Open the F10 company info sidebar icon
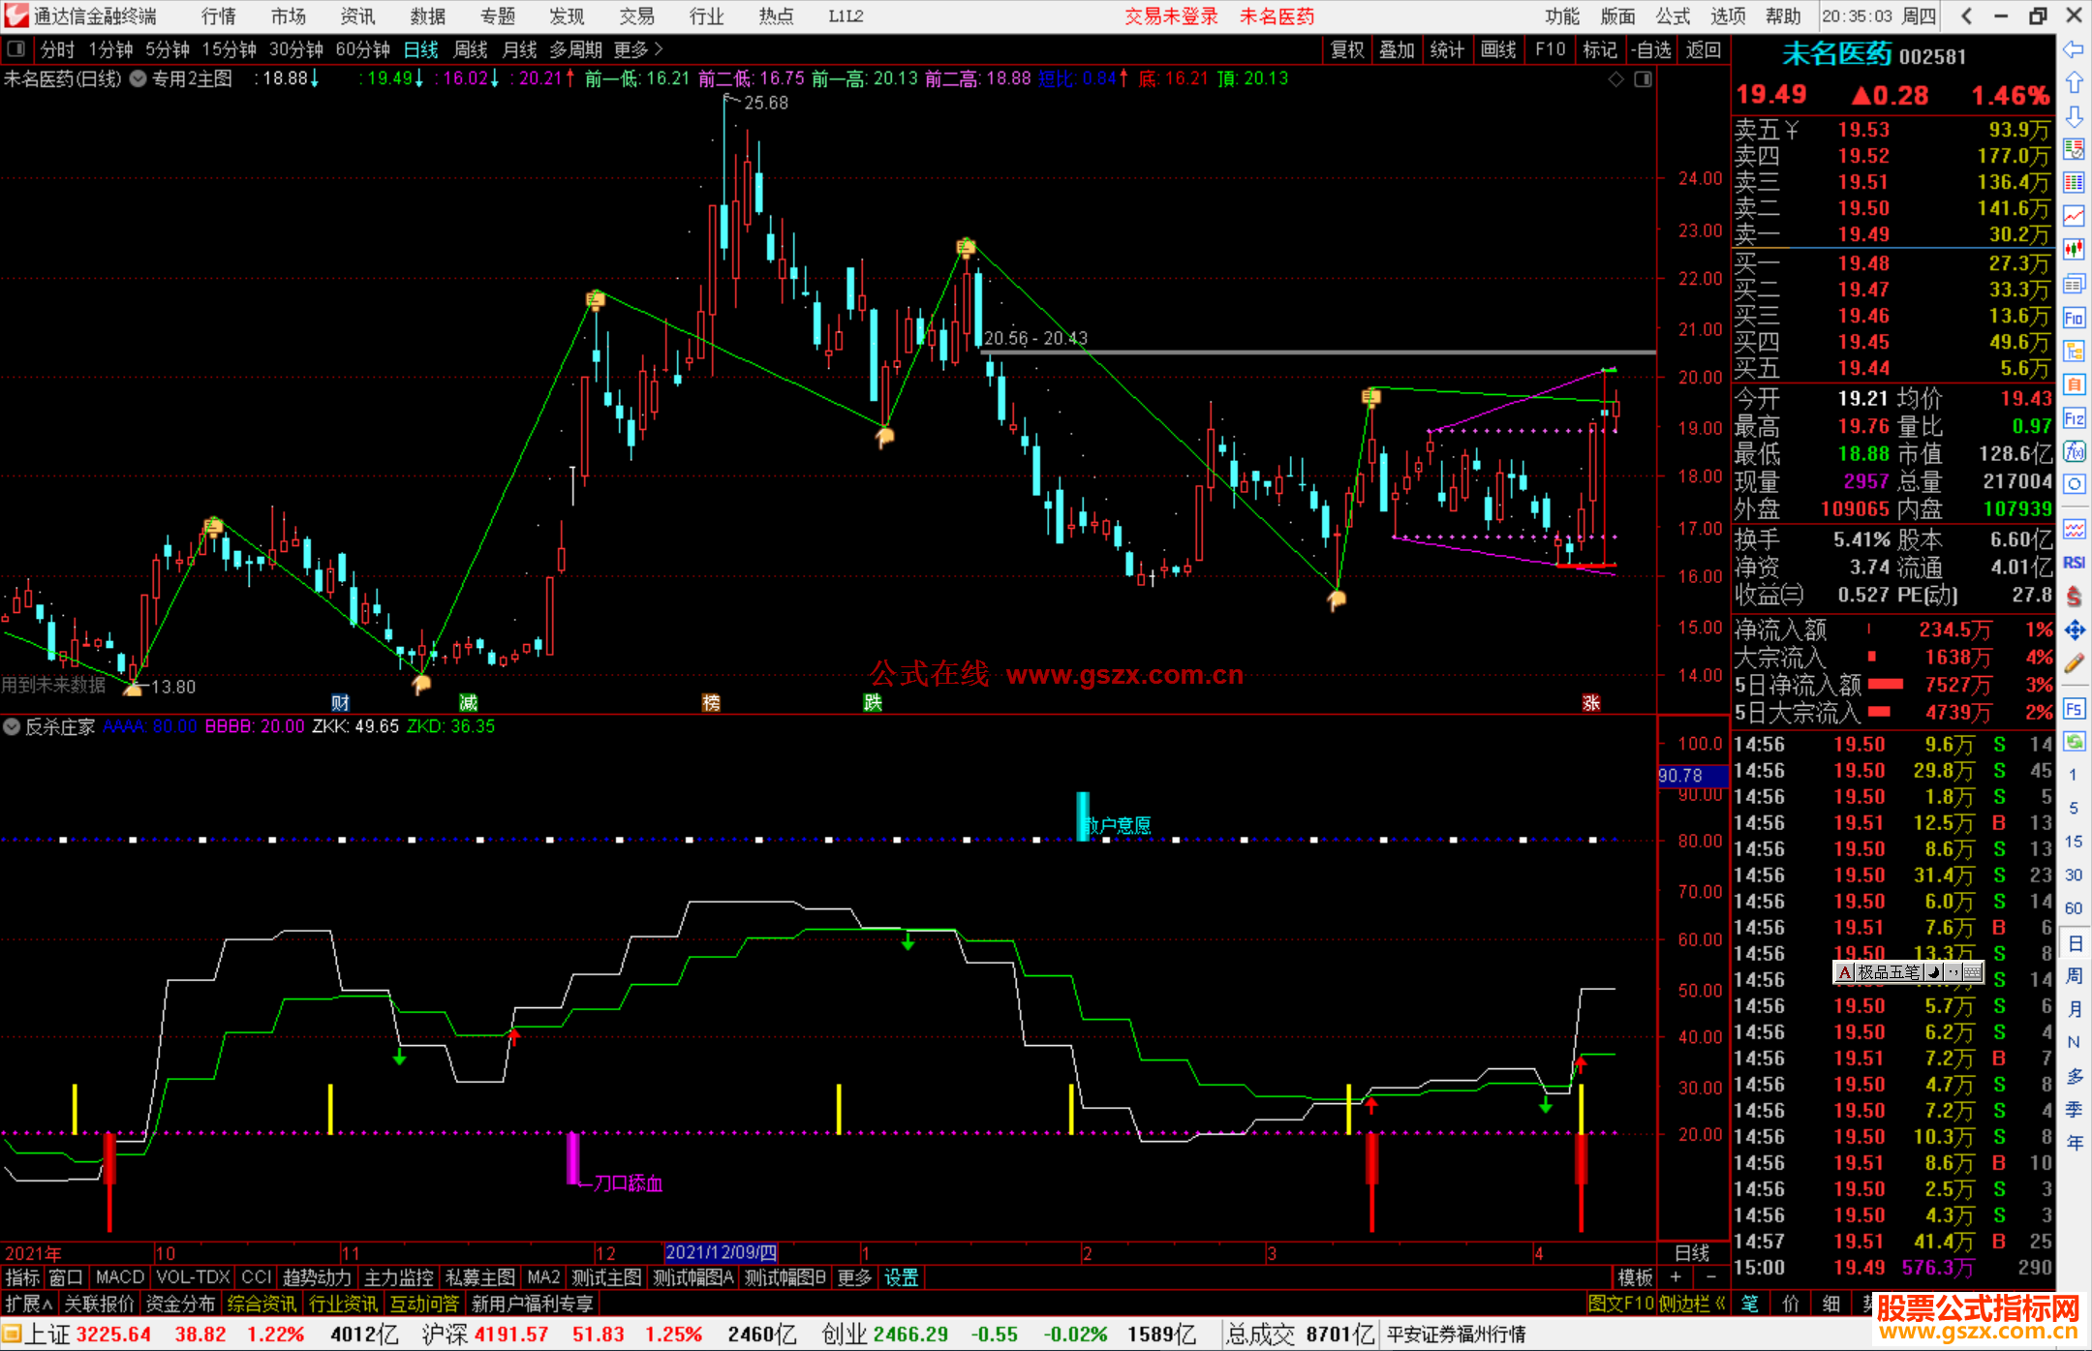The image size is (2092, 1351). (2074, 318)
